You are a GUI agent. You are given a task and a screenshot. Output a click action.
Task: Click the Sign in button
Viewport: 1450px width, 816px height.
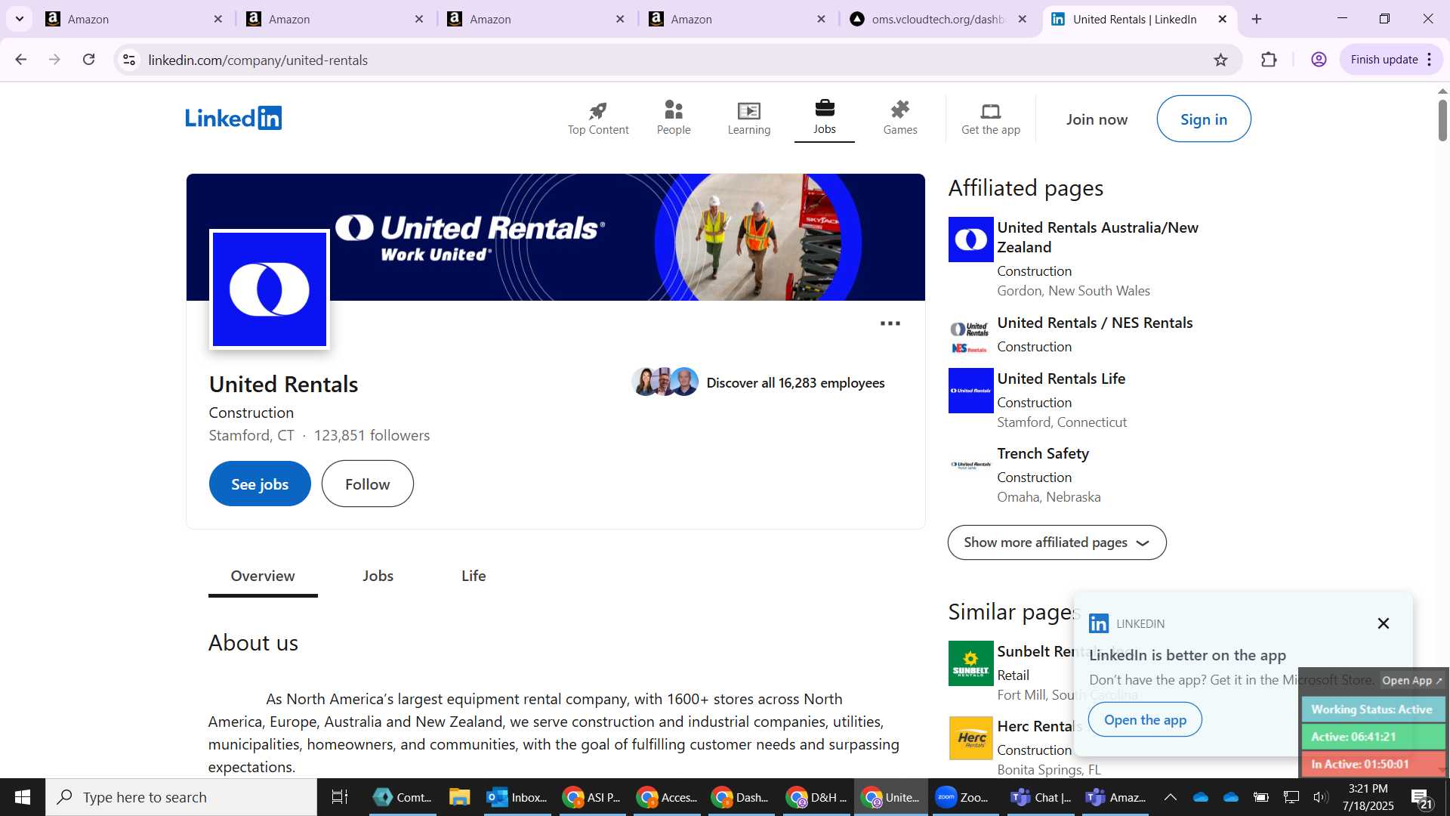coord(1203,119)
